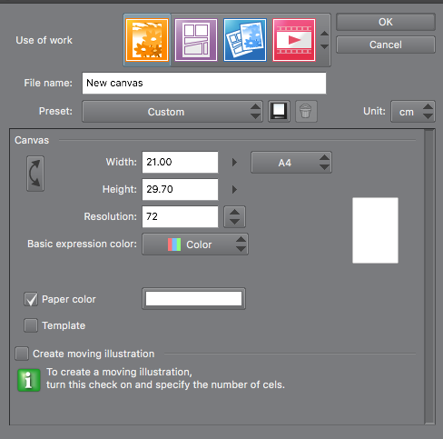Click the vertical scrollbar of Canvas panel

[429, 276]
